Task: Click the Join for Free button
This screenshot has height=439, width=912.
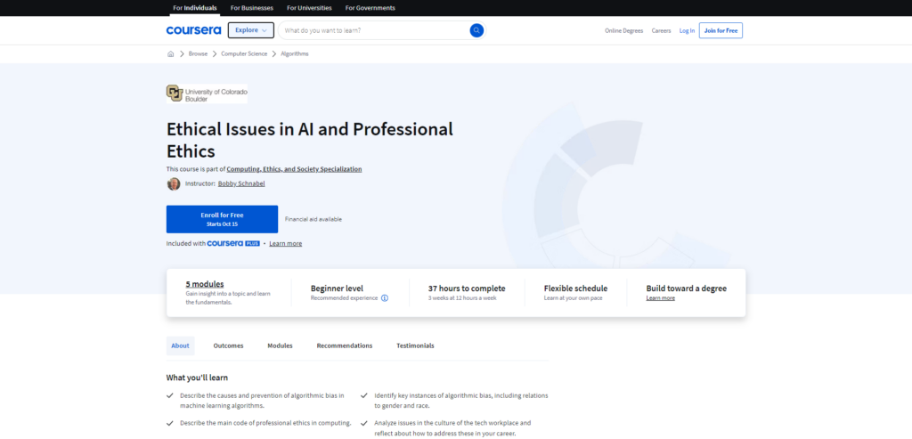Action: [x=721, y=31]
